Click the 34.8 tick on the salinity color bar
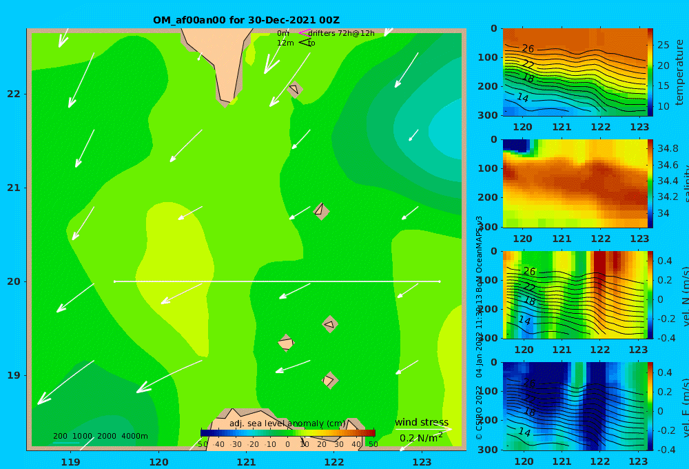 pos(668,148)
